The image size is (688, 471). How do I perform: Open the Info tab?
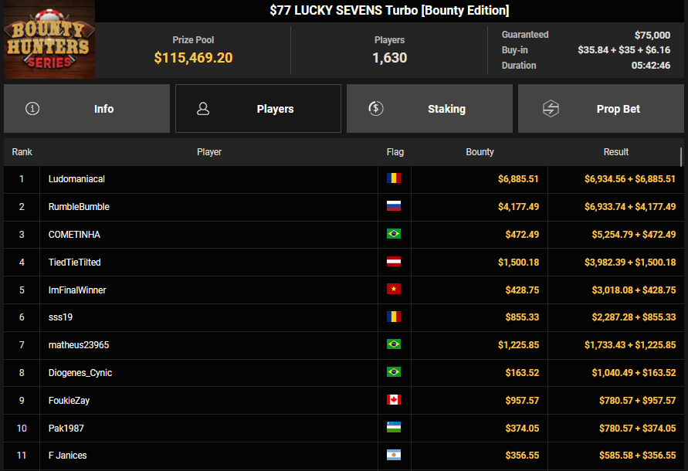click(86, 109)
